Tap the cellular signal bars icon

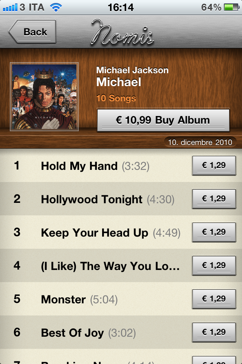tap(10, 8)
